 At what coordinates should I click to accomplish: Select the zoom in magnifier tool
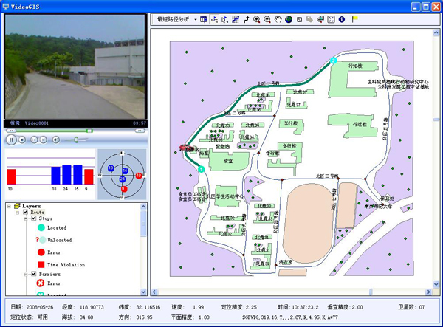click(256, 19)
